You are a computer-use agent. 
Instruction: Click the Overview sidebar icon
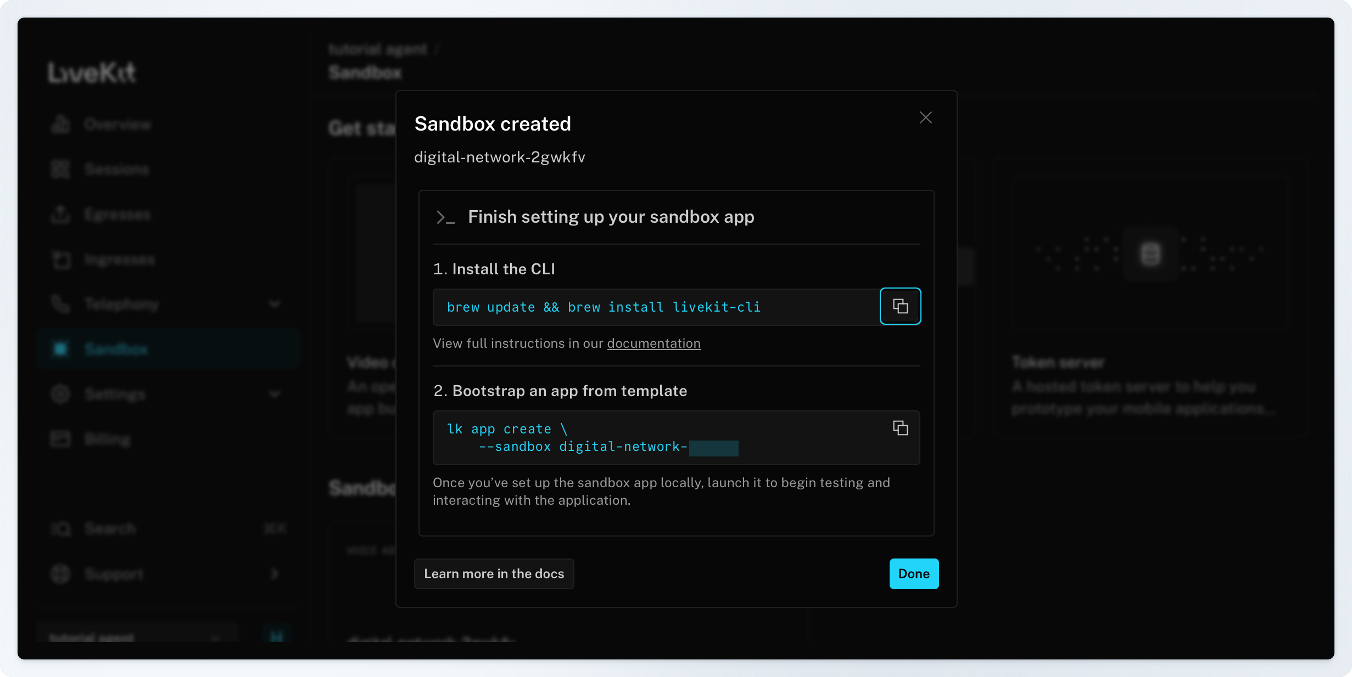tap(60, 125)
